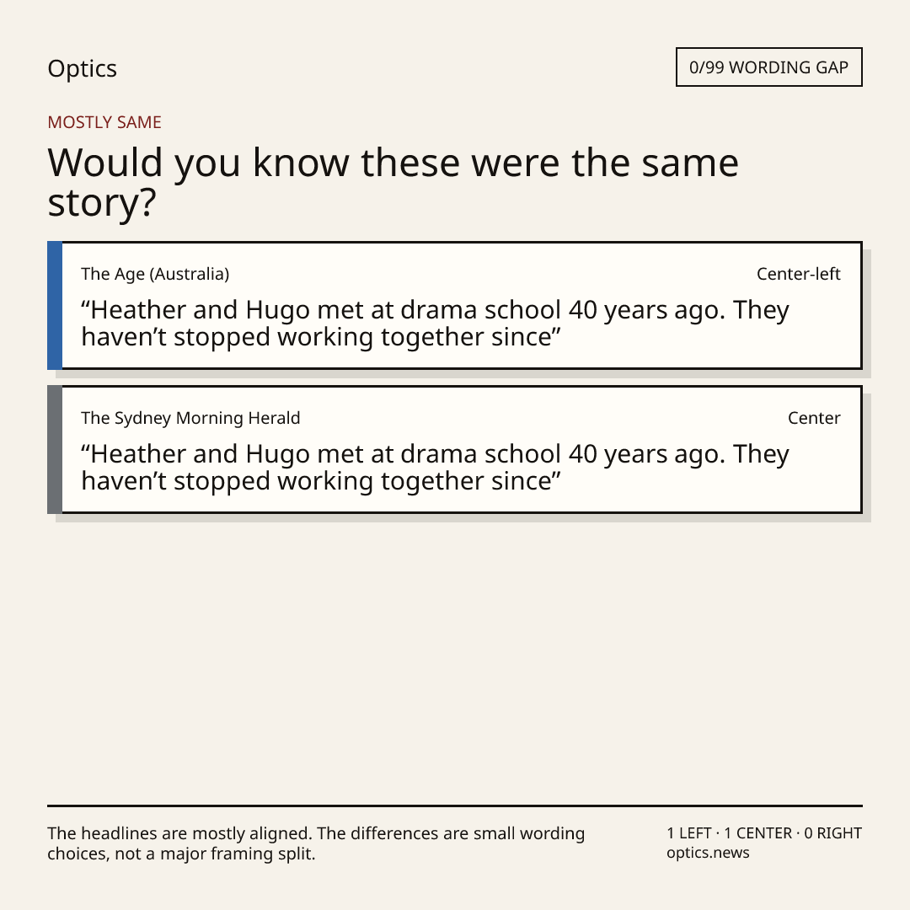Click the Center-left bias label

[x=799, y=274]
